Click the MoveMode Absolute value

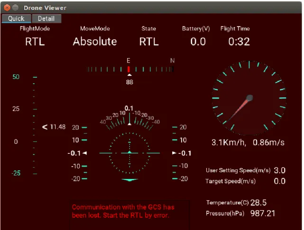(x=95, y=42)
